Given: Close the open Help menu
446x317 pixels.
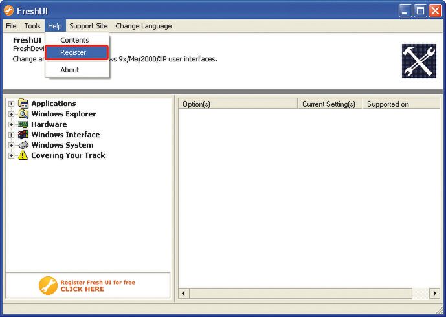Looking at the screenshot, I should (55, 26).
